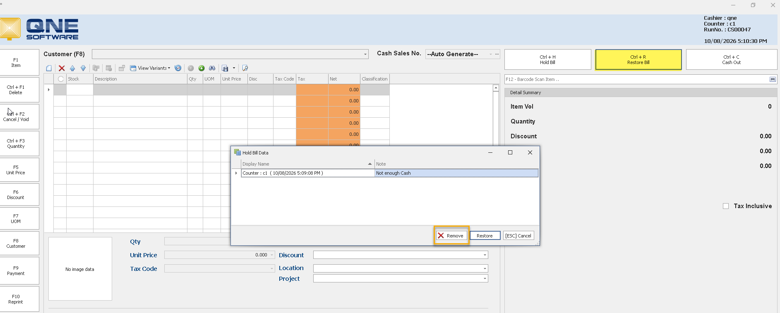The height and width of the screenshot is (313, 780).
Task: Click the Ctrl + C Cash Out button
Action: (x=732, y=59)
